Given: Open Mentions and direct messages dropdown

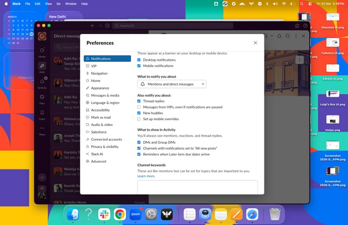Looking at the screenshot, I should (172, 84).
